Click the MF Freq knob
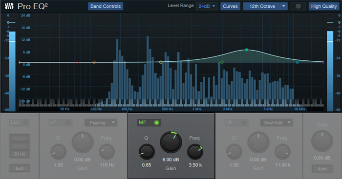342x179 pixels. 195,152
